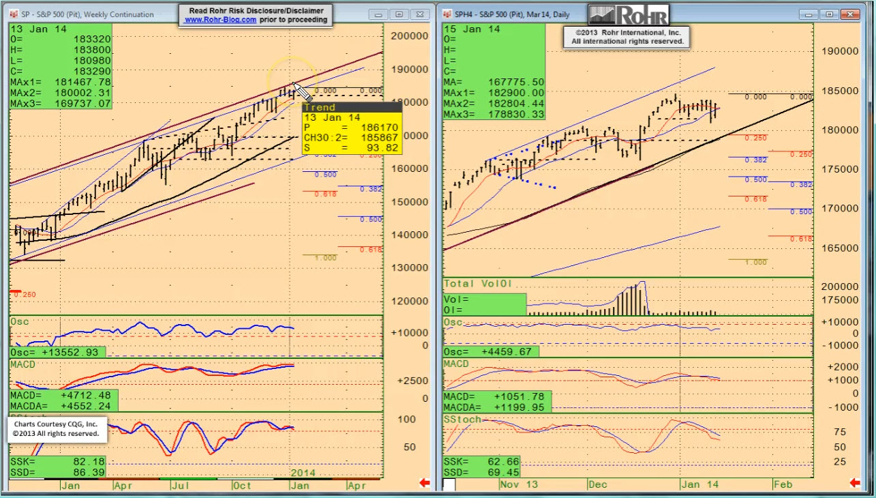876x498 pixels.
Task: Click the Dec marker on daily time axis
Action: point(597,484)
